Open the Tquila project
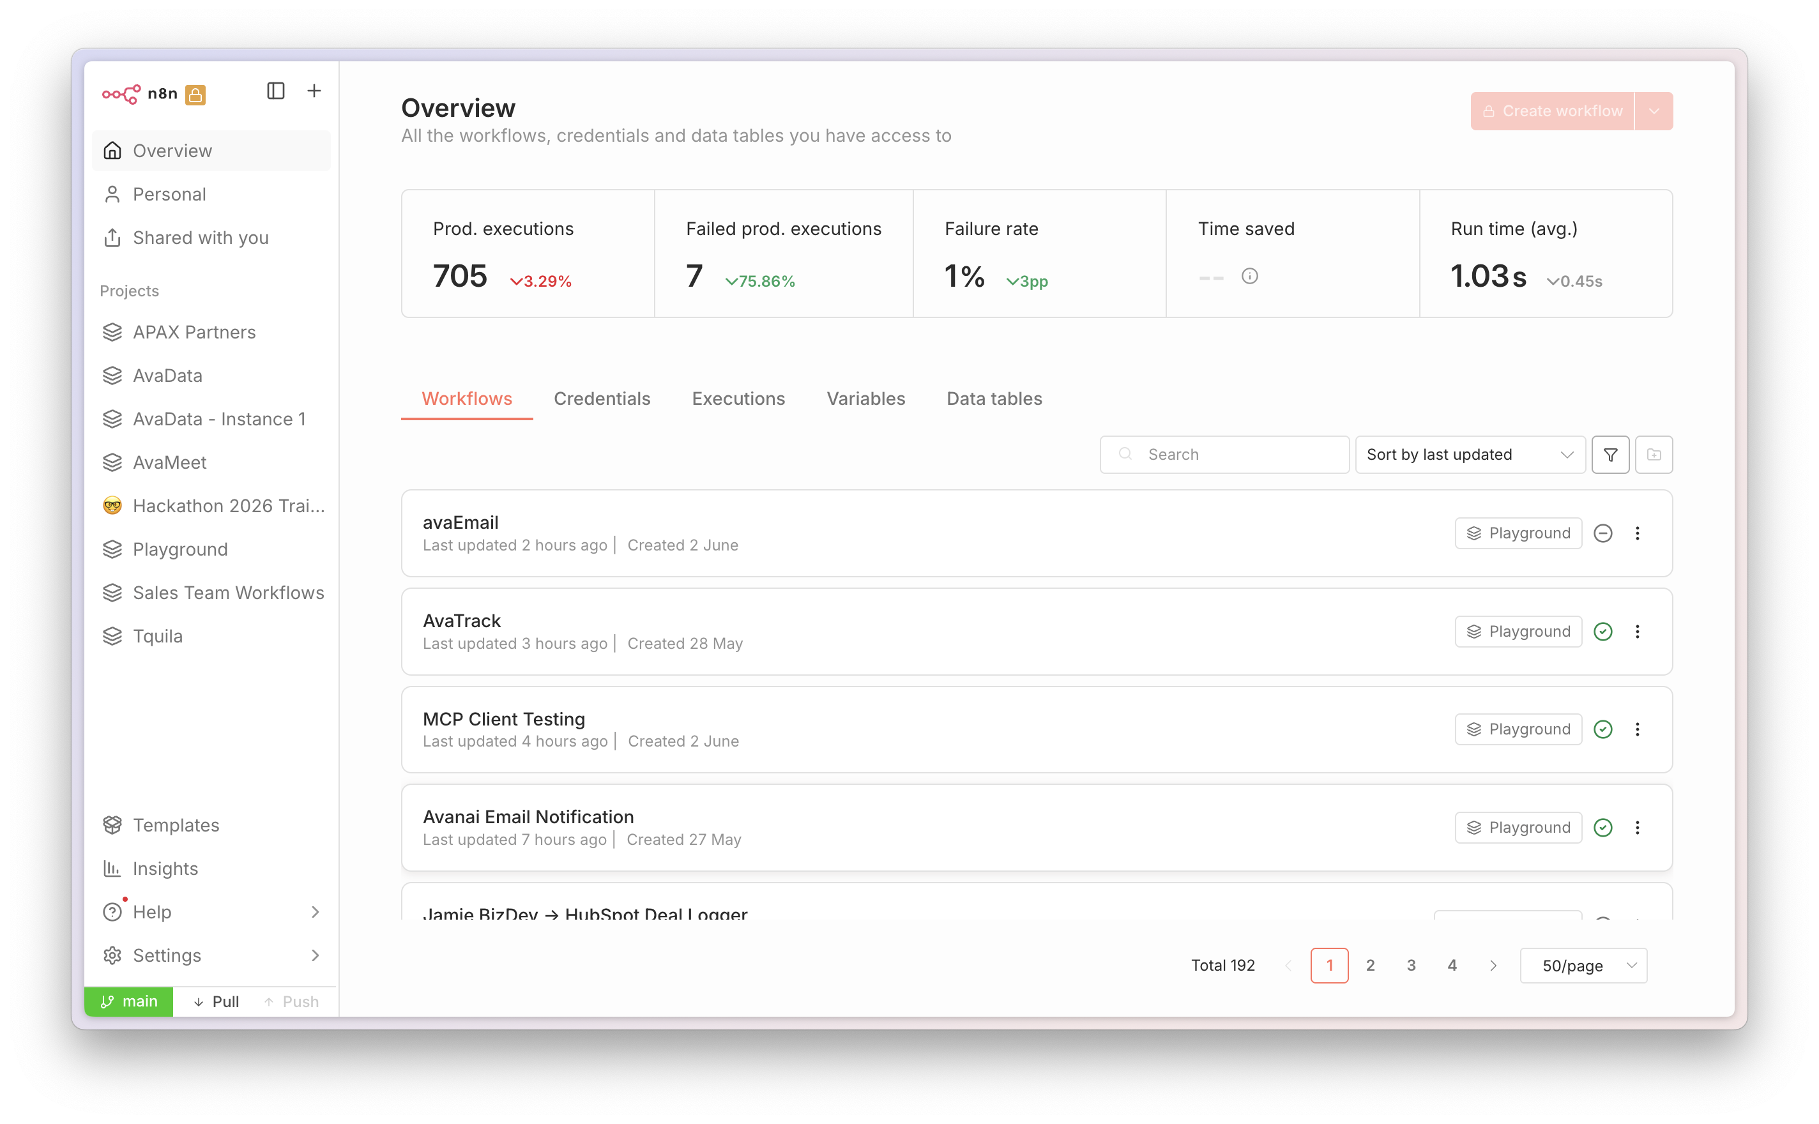1819x1124 pixels. 212,636
